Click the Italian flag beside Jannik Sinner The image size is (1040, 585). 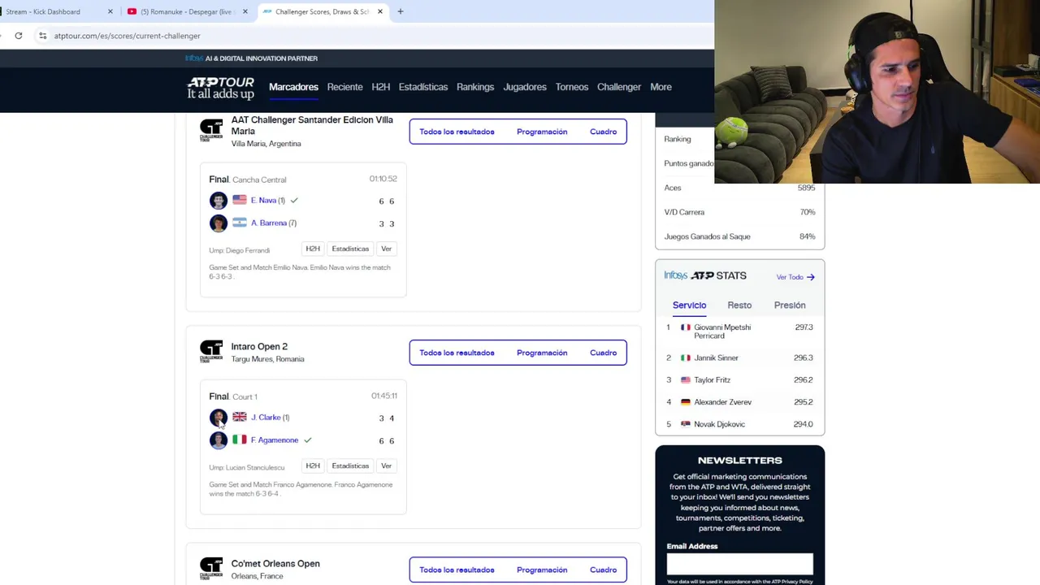tap(685, 357)
